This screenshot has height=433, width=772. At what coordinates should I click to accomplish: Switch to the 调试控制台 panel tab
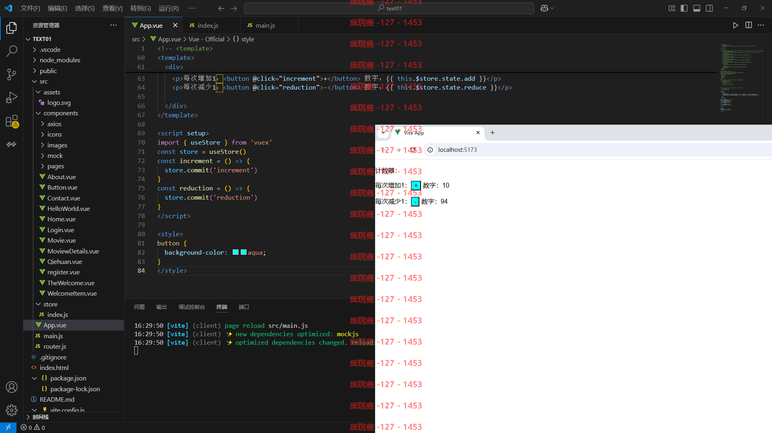[x=191, y=307]
